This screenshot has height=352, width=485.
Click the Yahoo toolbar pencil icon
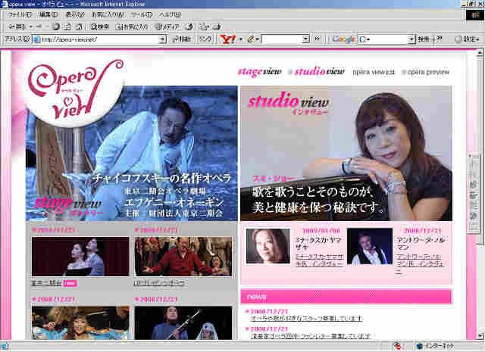(x=251, y=39)
